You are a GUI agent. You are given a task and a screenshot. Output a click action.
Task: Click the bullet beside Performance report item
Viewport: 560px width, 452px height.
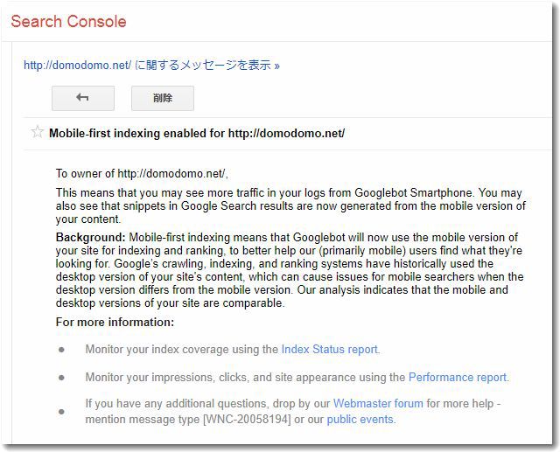point(61,378)
